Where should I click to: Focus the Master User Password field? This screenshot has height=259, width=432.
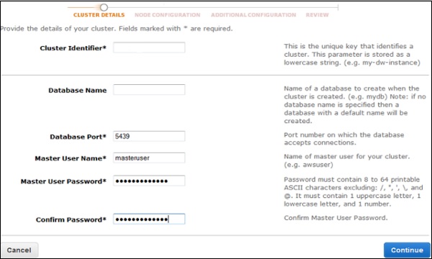tap(149, 181)
